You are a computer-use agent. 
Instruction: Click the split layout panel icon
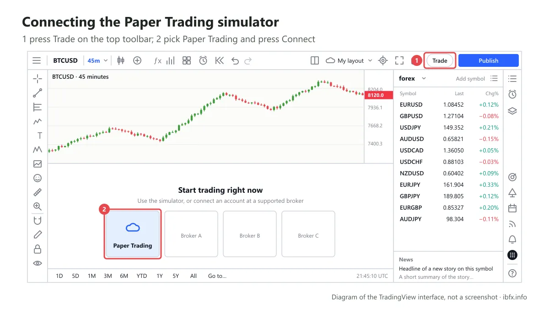pos(315,60)
